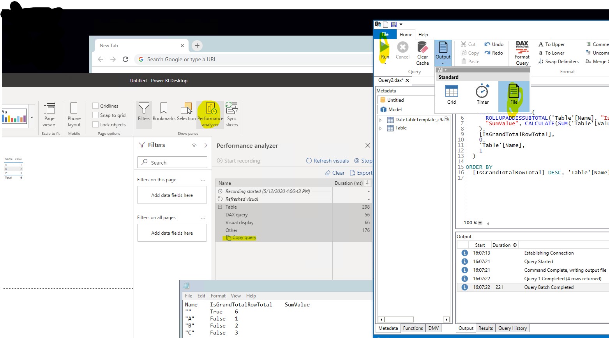Screen dimensions: 609x338
Task: Open Page view dropdown
Action: coord(49,115)
